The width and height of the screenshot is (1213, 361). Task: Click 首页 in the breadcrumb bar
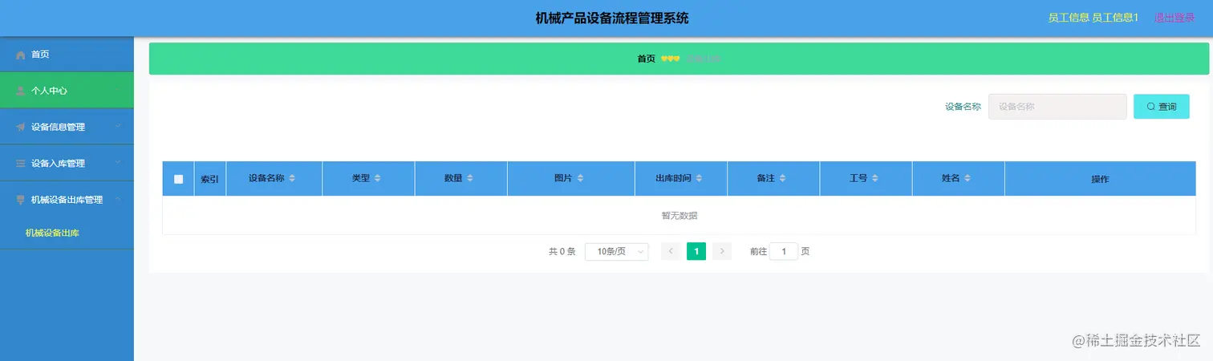pyautogui.click(x=646, y=59)
